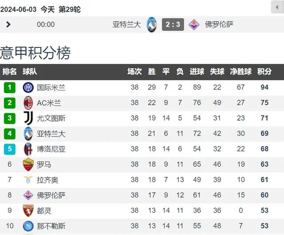Click the blue rank 5 badge
The image size is (284, 235).
10,149
